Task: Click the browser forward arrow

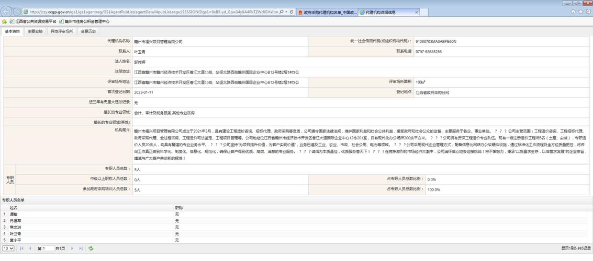Action: click(17, 11)
